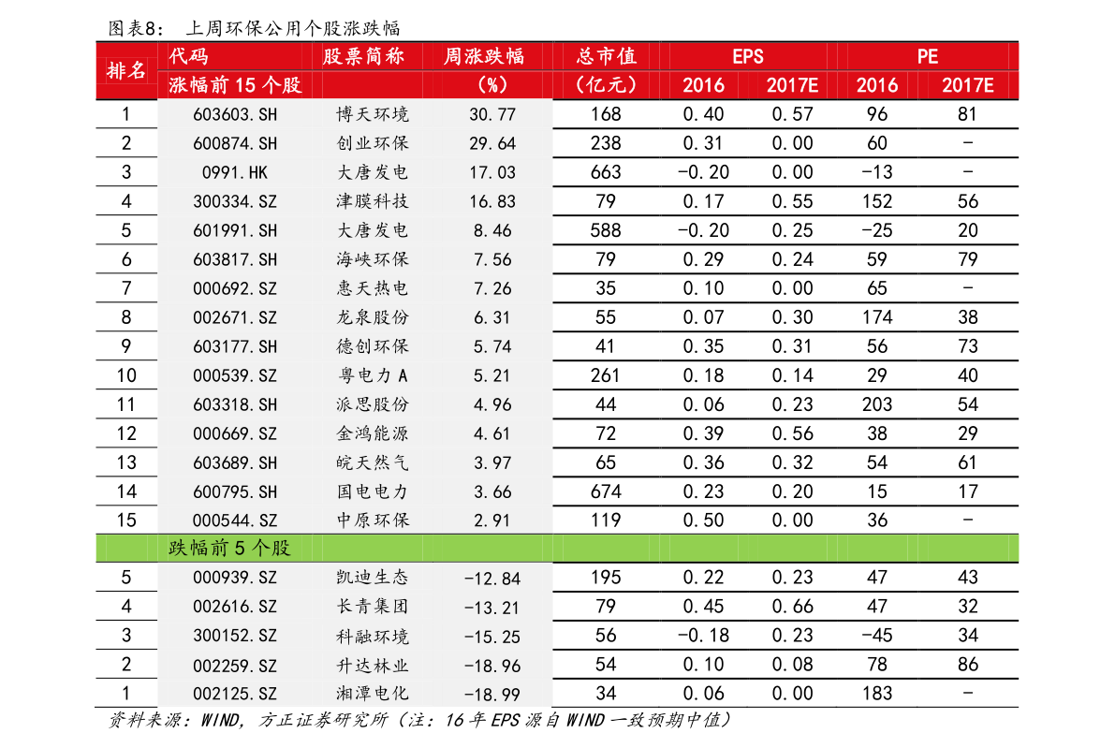Screen dimensions: 1115x748
Task: Click stock code 600874.SH
Action: (235, 143)
